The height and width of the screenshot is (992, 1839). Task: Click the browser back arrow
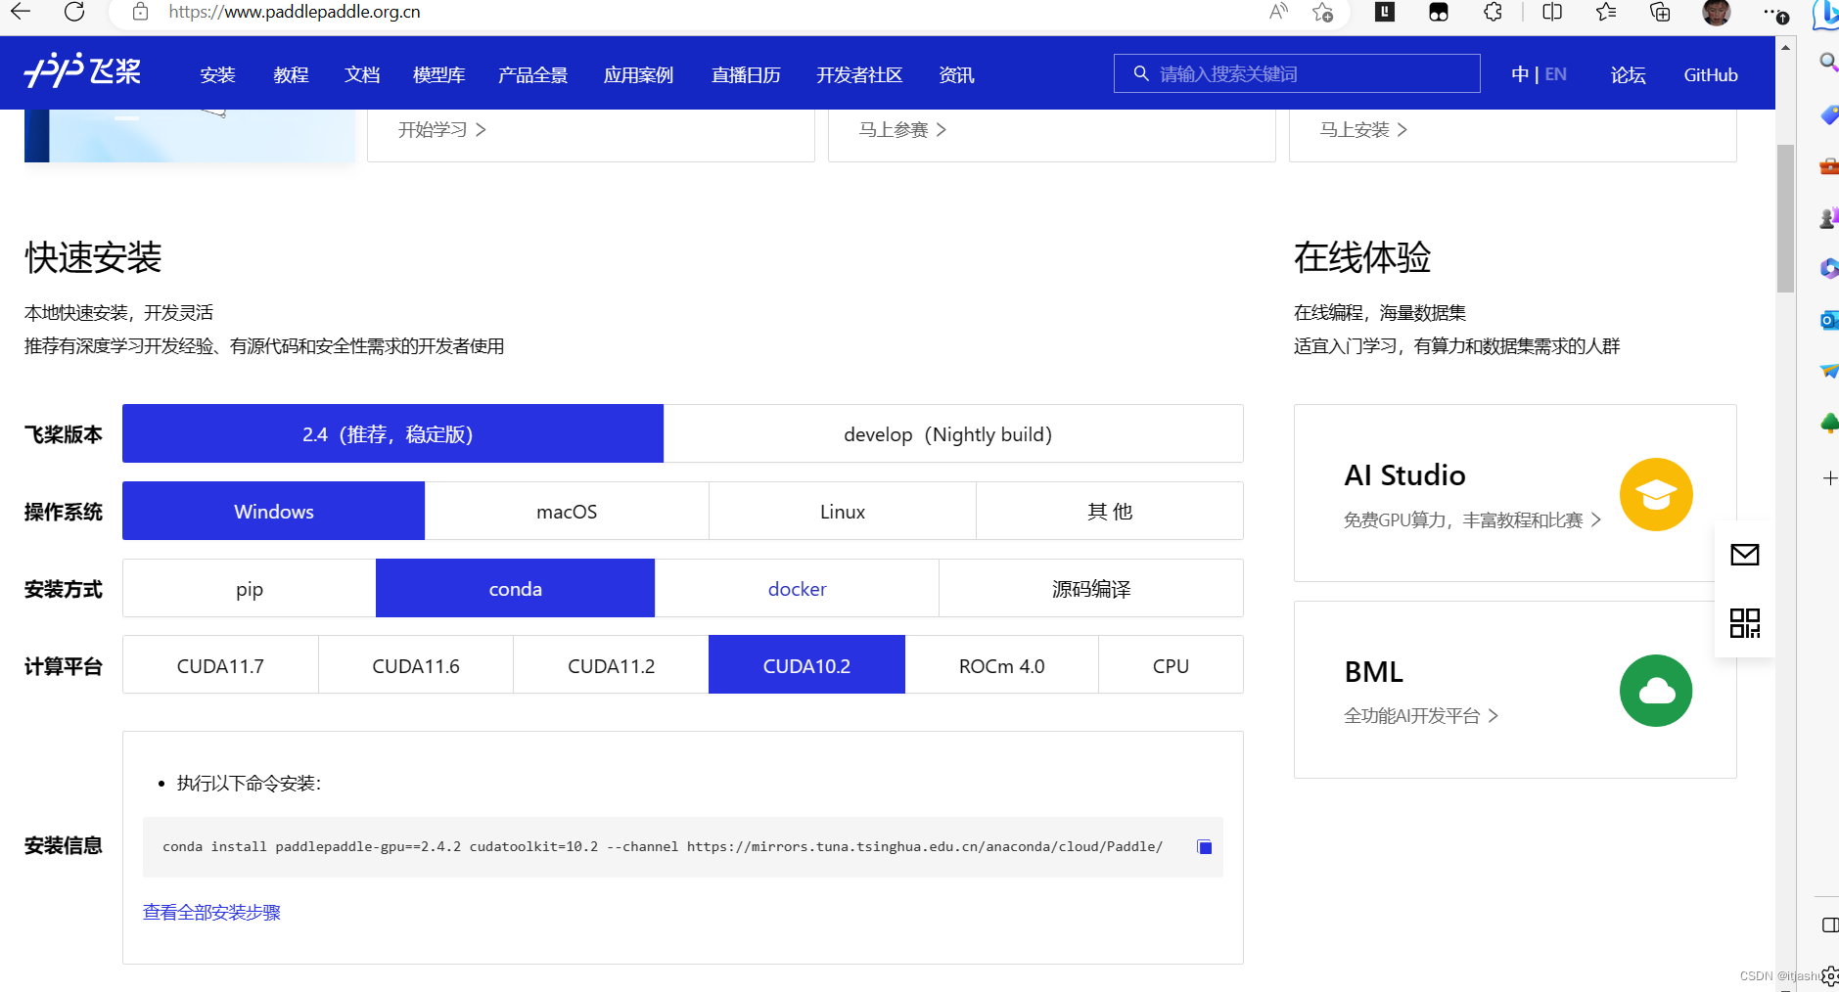point(21,12)
